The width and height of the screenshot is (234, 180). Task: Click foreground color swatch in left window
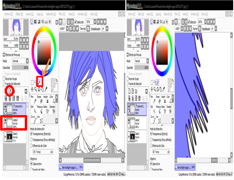(53, 83)
